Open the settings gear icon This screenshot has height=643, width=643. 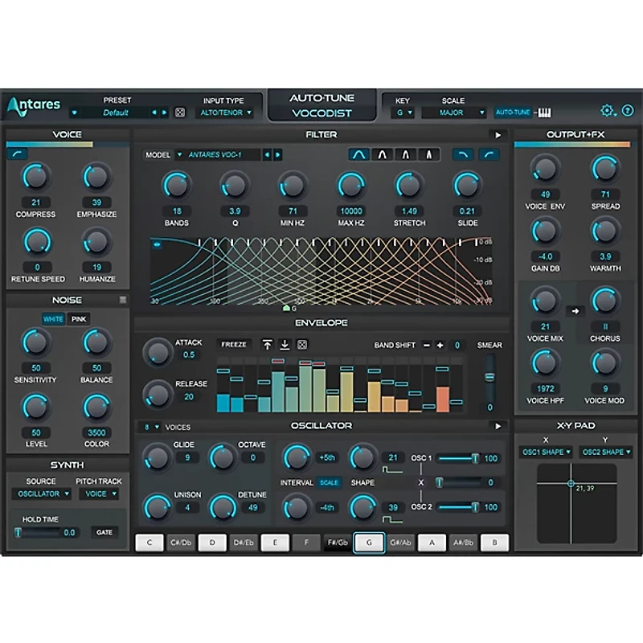coord(608,110)
